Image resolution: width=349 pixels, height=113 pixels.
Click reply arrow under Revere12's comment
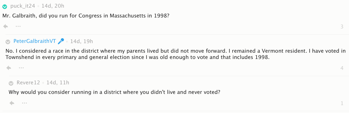(x=12, y=103)
